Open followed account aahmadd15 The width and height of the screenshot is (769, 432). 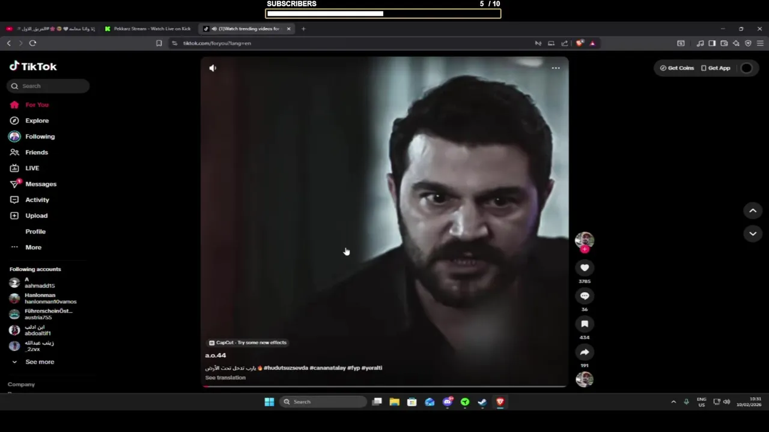click(32, 283)
